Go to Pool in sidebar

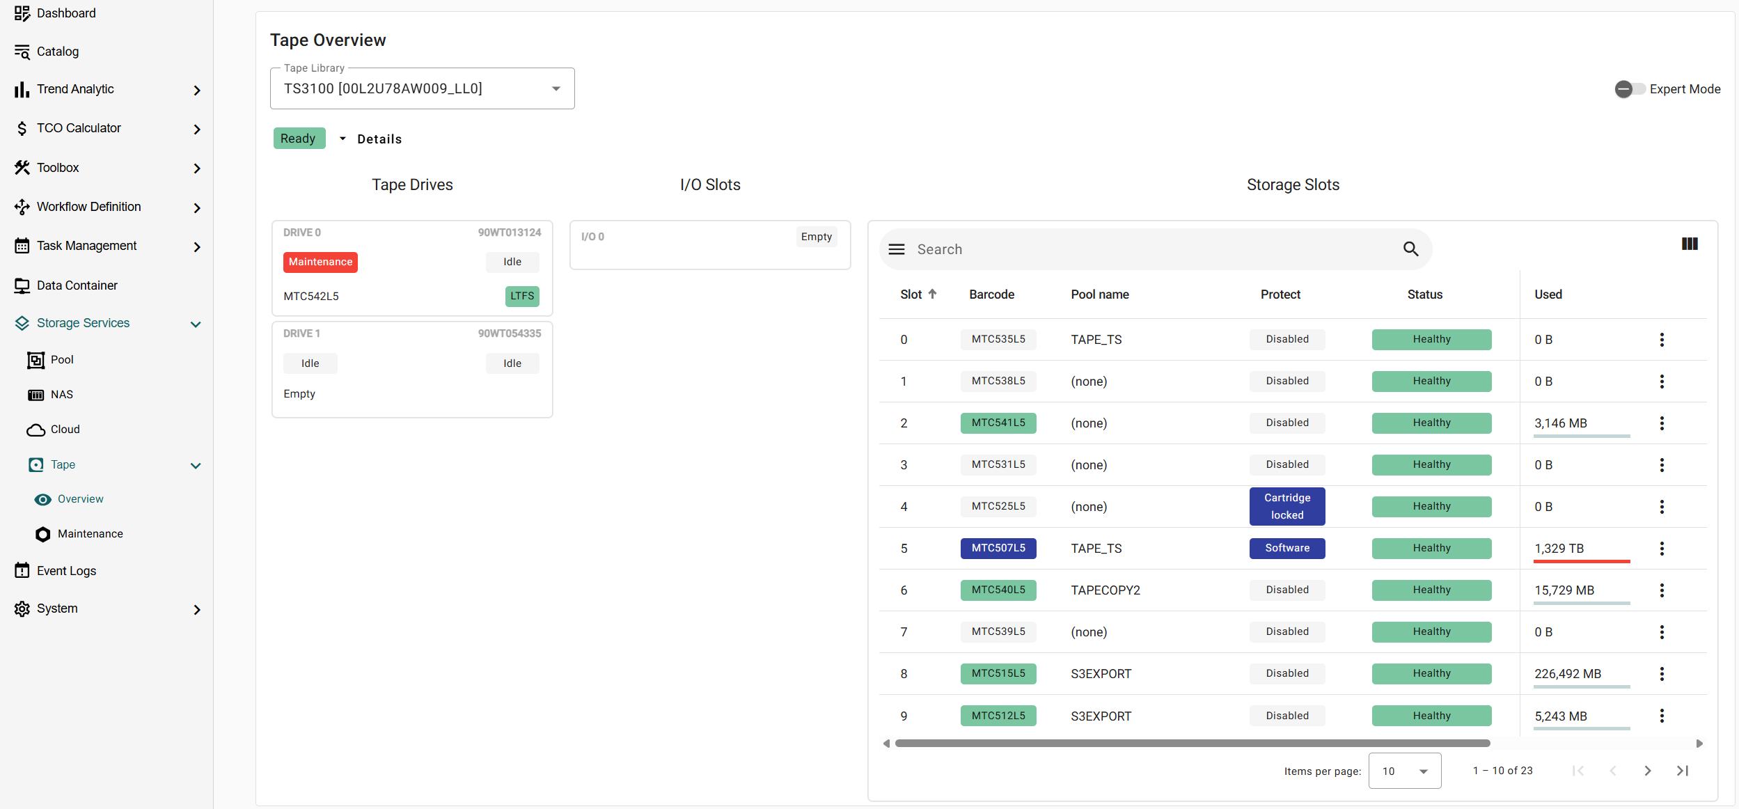(x=61, y=360)
